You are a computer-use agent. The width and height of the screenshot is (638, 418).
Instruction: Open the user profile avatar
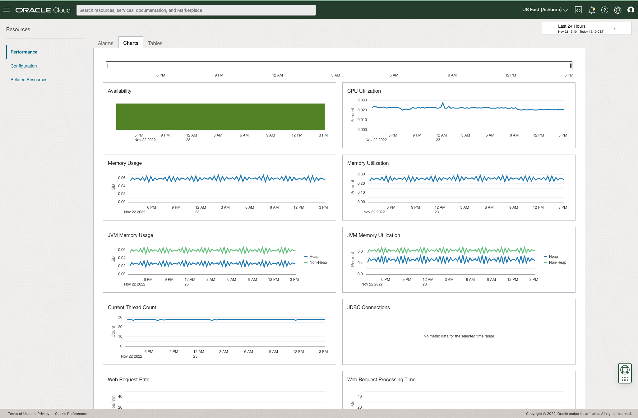pyautogui.click(x=631, y=10)
